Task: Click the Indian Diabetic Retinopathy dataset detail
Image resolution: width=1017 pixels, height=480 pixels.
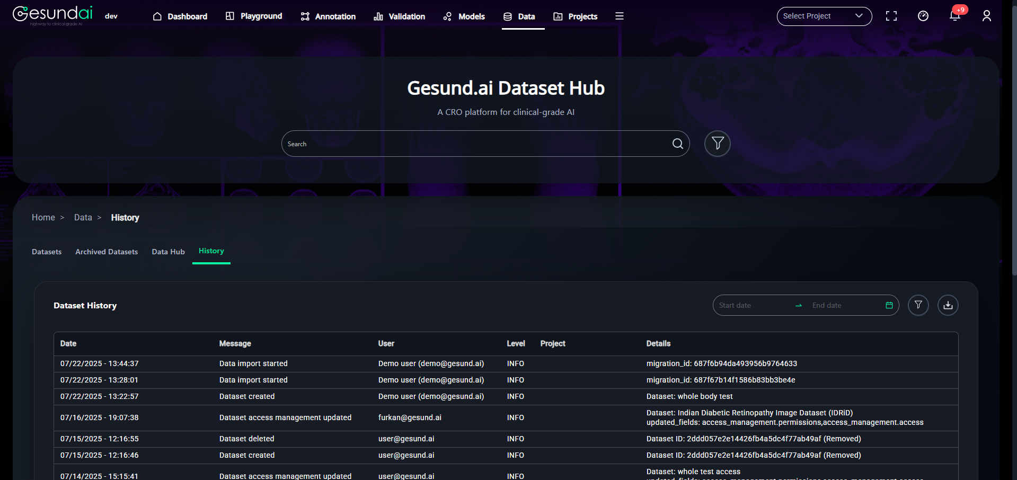Action: point(785,418)
